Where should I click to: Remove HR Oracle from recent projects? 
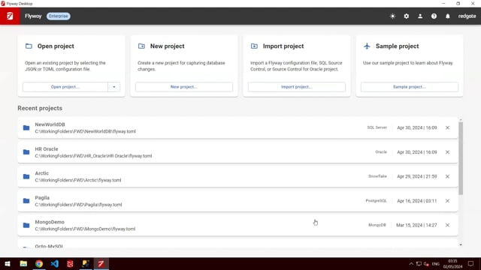coord(447,152)
